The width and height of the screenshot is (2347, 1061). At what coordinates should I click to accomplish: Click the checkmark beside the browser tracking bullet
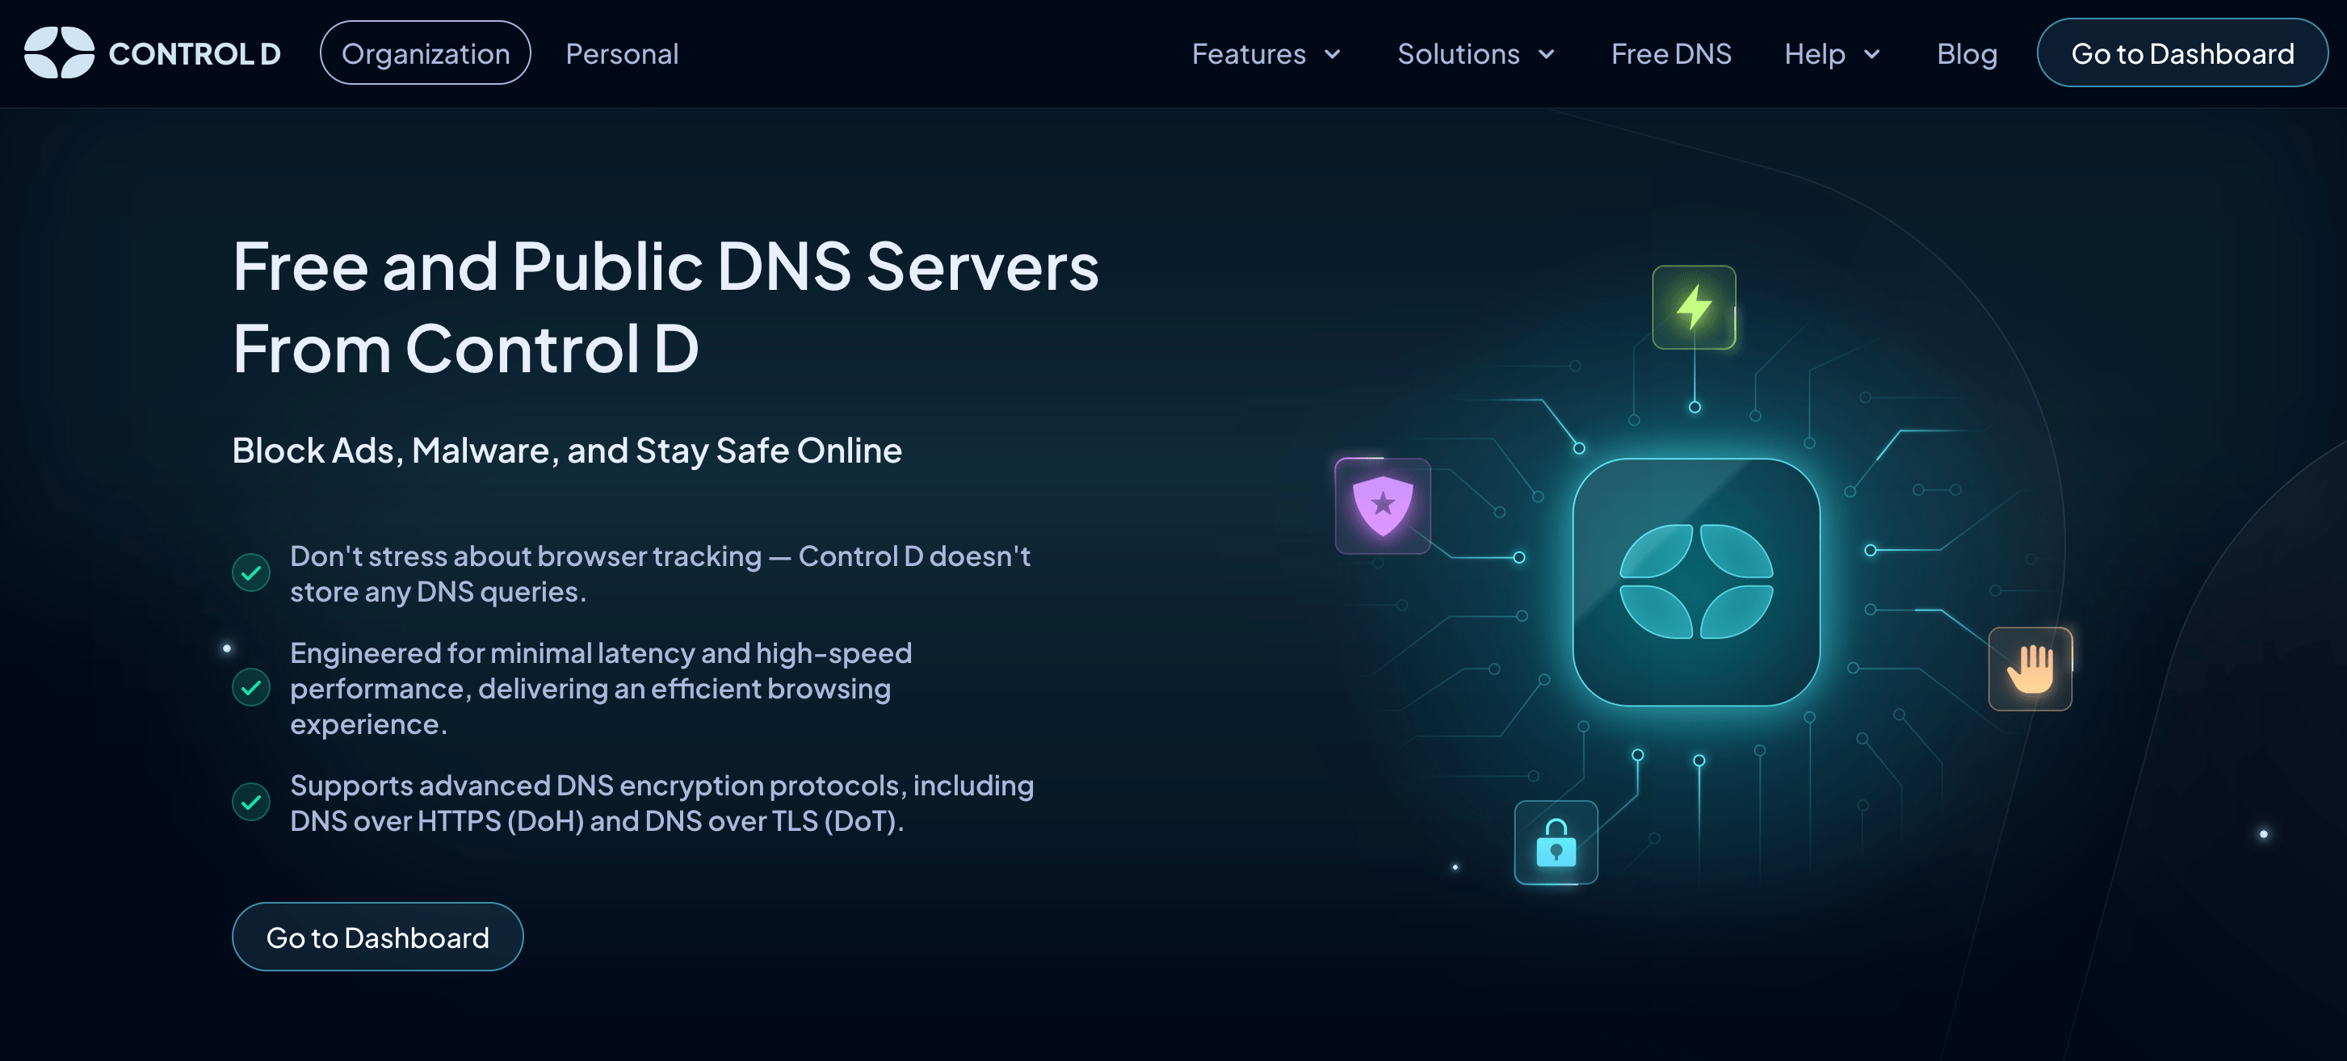coord(251,572)
